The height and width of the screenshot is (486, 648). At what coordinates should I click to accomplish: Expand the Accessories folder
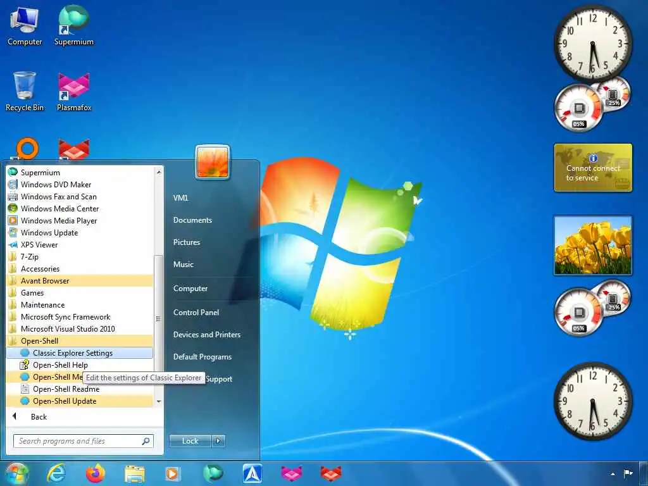[80, 268]
